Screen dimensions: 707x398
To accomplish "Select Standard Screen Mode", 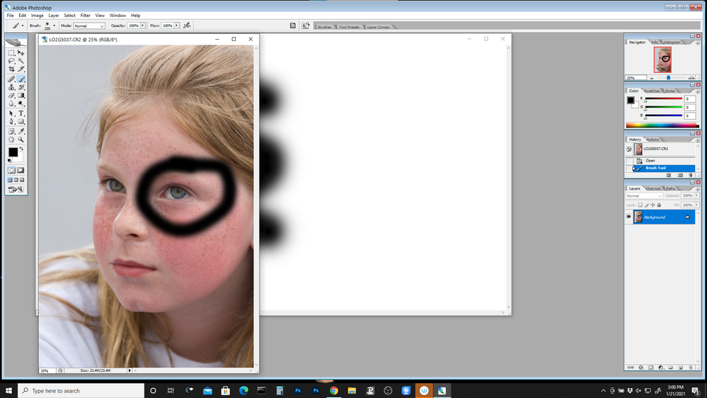I will 10,180.
